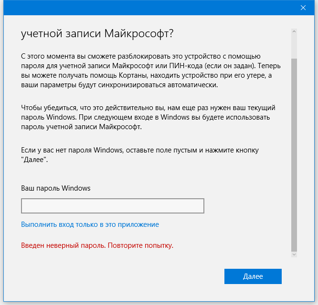The height and width of the screenshot is (305, 318).
Task: Close the Microsoft account dialog
Action: tap(303, 8)
